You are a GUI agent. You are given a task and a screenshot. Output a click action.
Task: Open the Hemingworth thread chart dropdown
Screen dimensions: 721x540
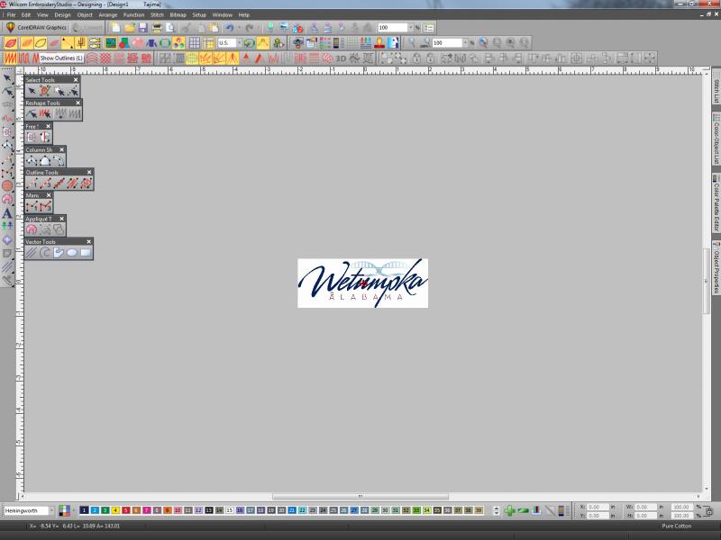point(51,510)
